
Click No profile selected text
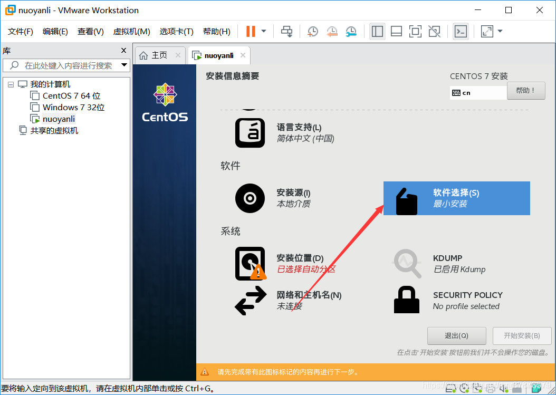pos(466,306)
